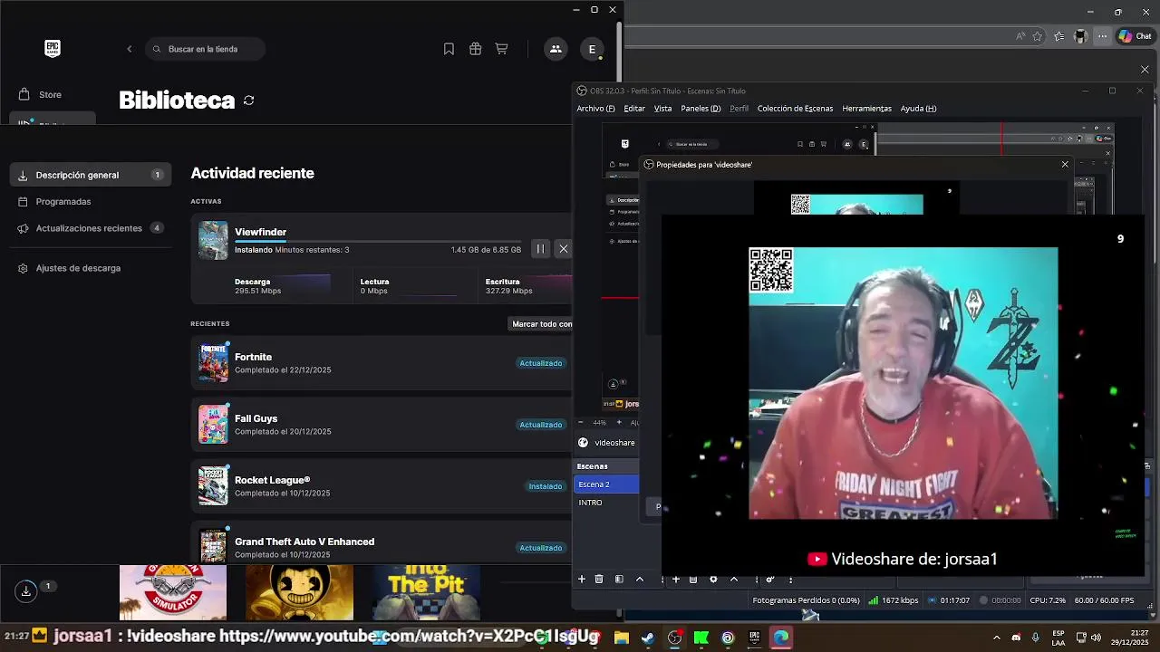Zoom in preview with plus next to 44%
This screenshot has height=652, width=1160.
click(x=619, y=423)
